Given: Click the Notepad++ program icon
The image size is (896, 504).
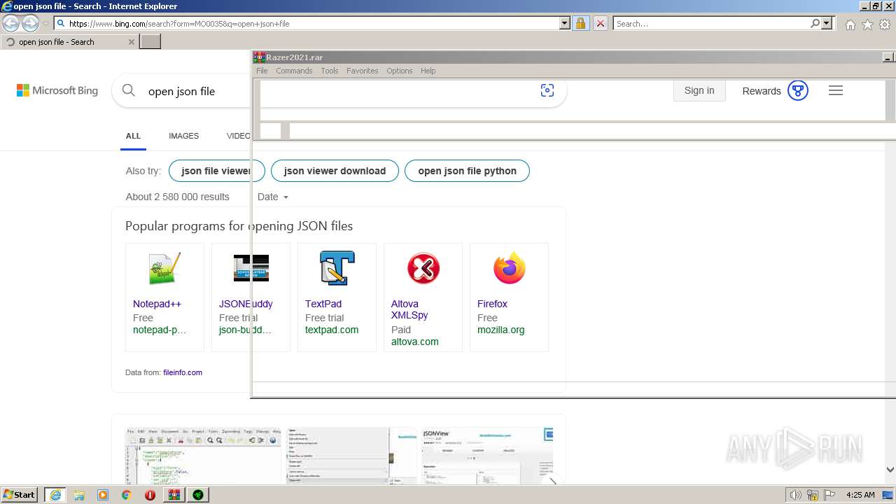Looking at the screenshot, I should [164, 269].
